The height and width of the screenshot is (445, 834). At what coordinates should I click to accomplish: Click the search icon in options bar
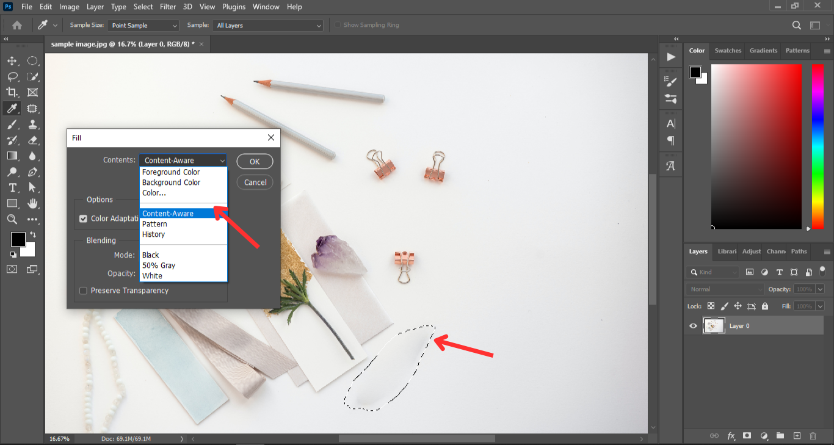[x=796, y=25]
